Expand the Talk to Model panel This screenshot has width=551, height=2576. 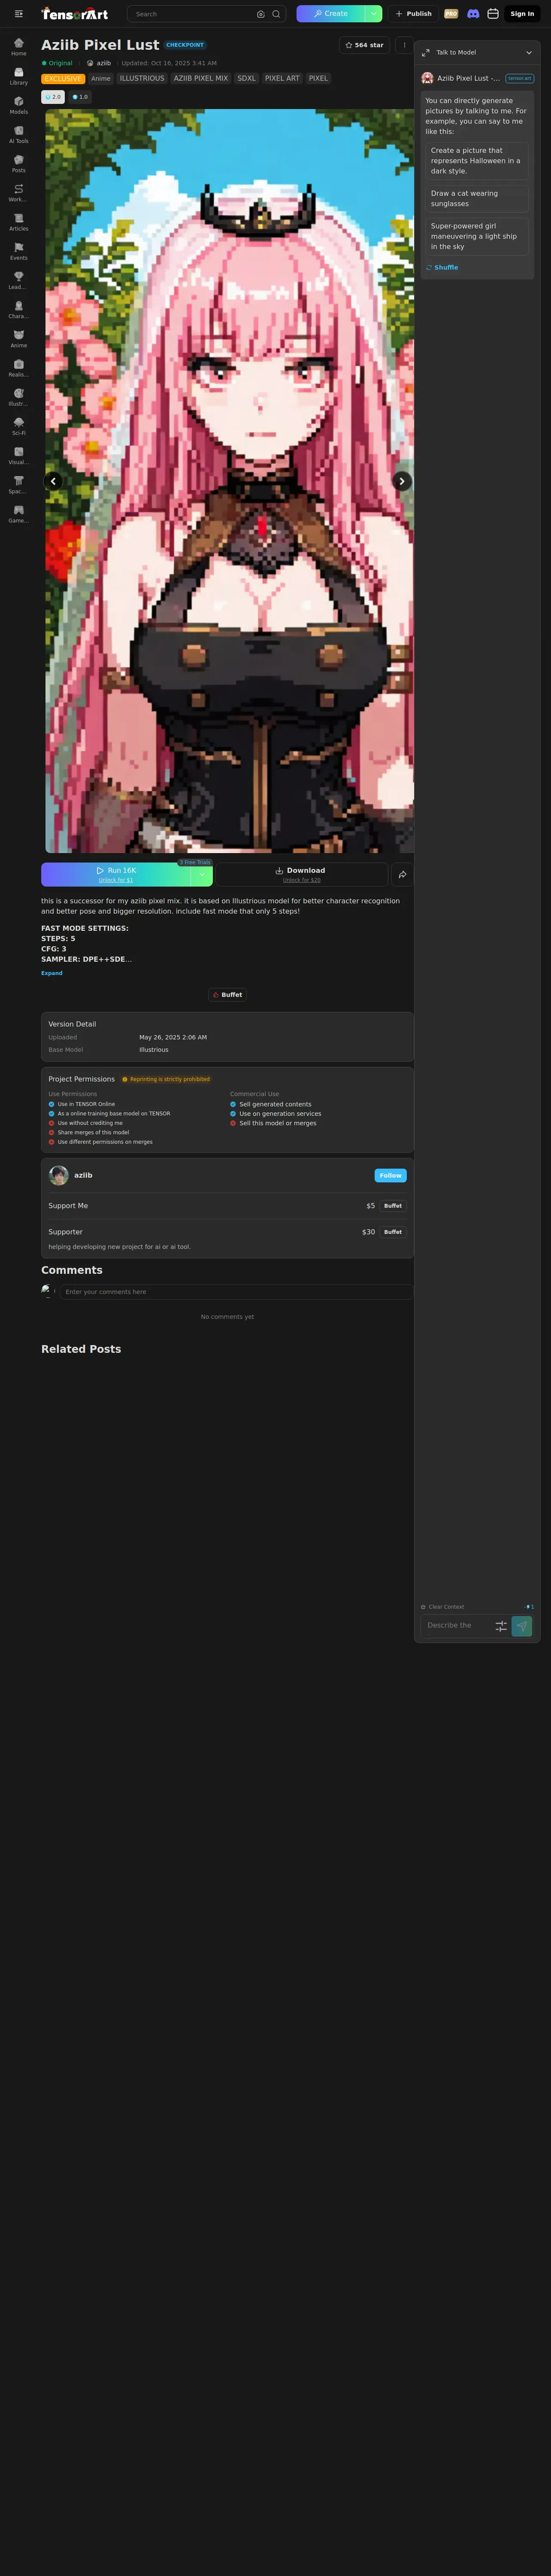coord(426,52)
